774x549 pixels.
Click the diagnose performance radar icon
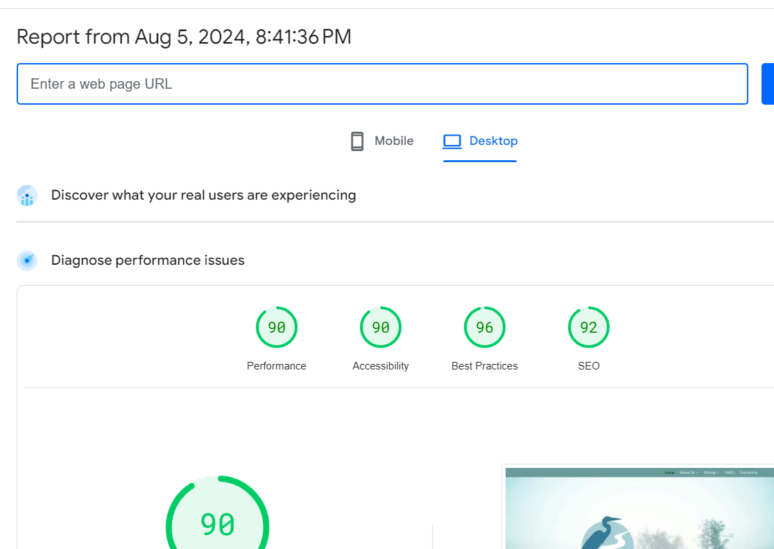[x=27, y=261]
